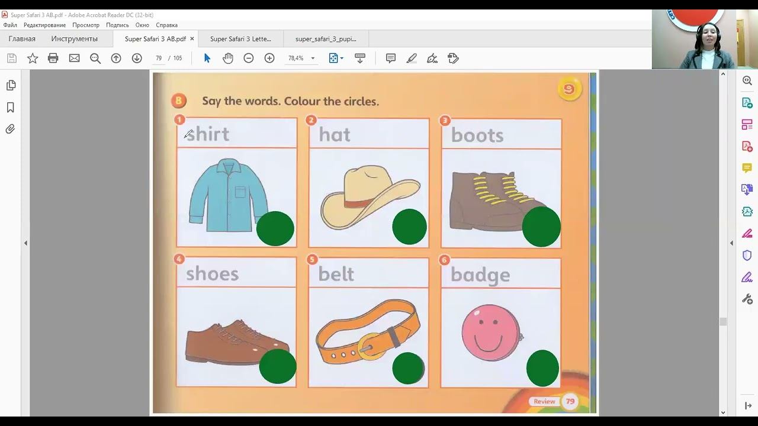Add a sticky note comment from toolbar

(391, 58)
